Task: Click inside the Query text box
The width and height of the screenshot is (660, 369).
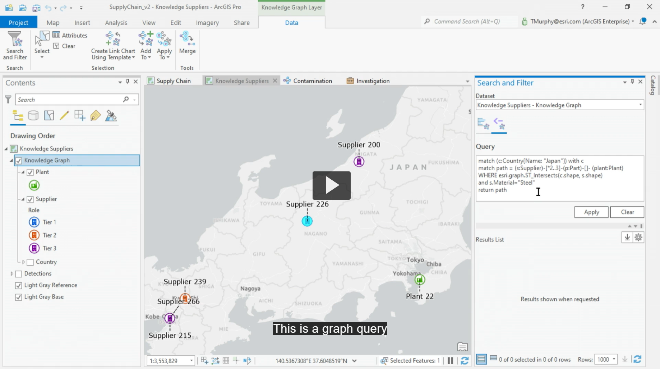Action: (560, 179)
